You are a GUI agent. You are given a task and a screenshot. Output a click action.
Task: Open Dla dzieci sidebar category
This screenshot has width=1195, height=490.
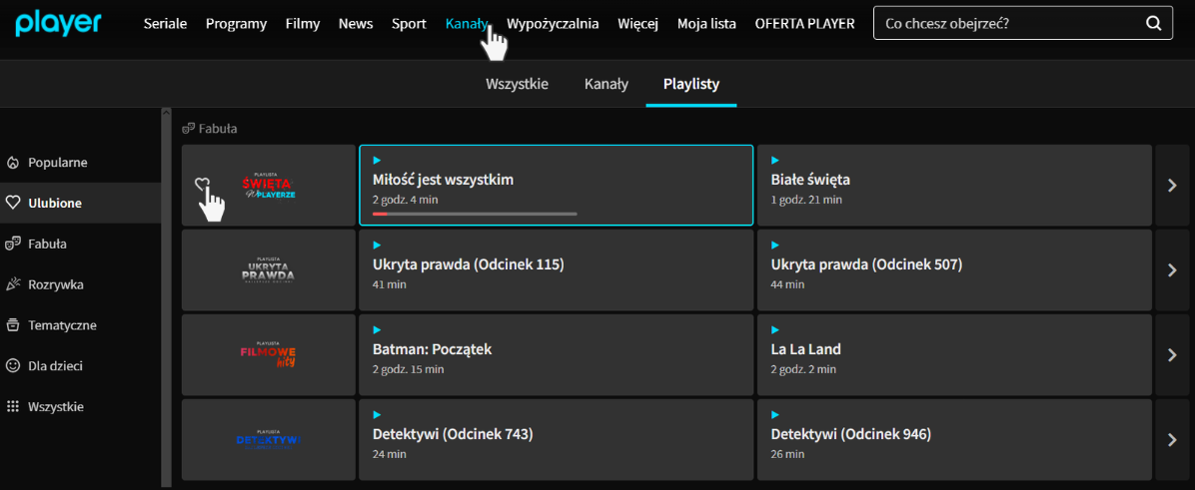tap(55, 366)
